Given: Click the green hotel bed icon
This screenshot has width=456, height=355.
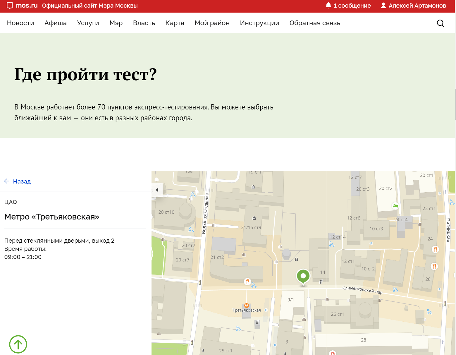Looking at the screenshot, I should (395, 206).
